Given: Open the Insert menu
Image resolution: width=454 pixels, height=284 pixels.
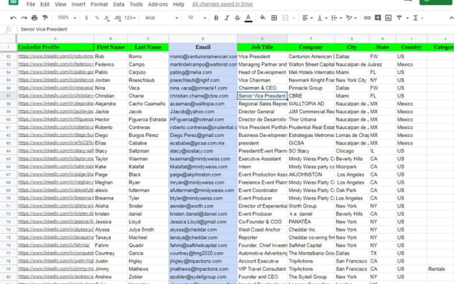Looking at the screenshot, I should tap(78, 5).
